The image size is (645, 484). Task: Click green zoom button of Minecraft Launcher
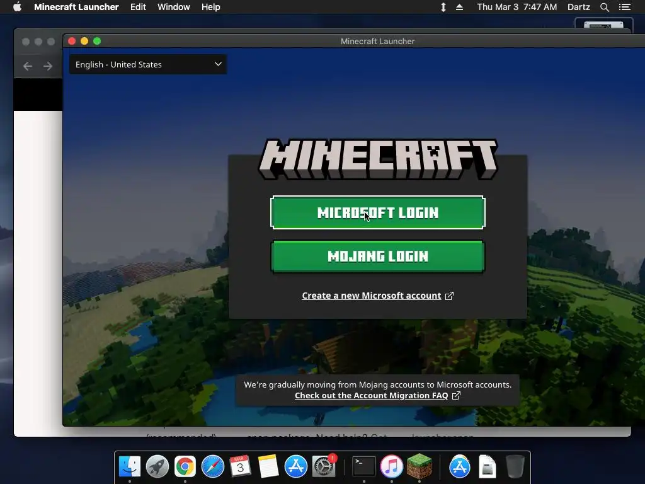click(97, 41)
